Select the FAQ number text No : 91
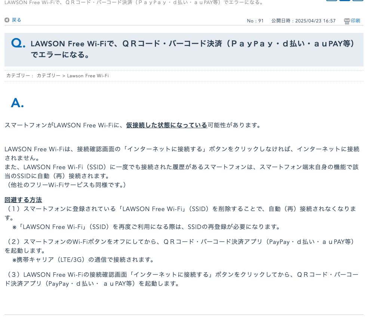368x319 pixels. coord(255,21)
